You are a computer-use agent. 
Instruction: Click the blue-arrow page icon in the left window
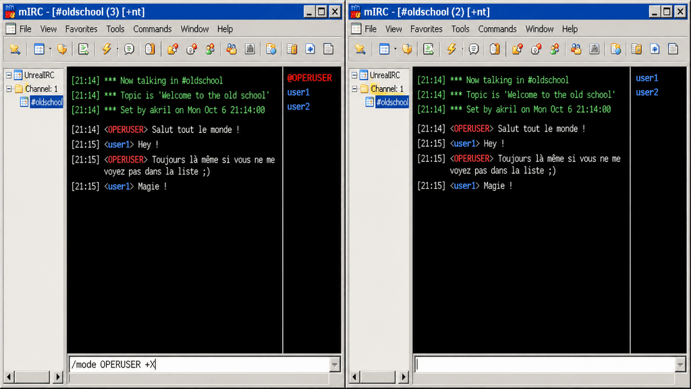click(310, 49)
